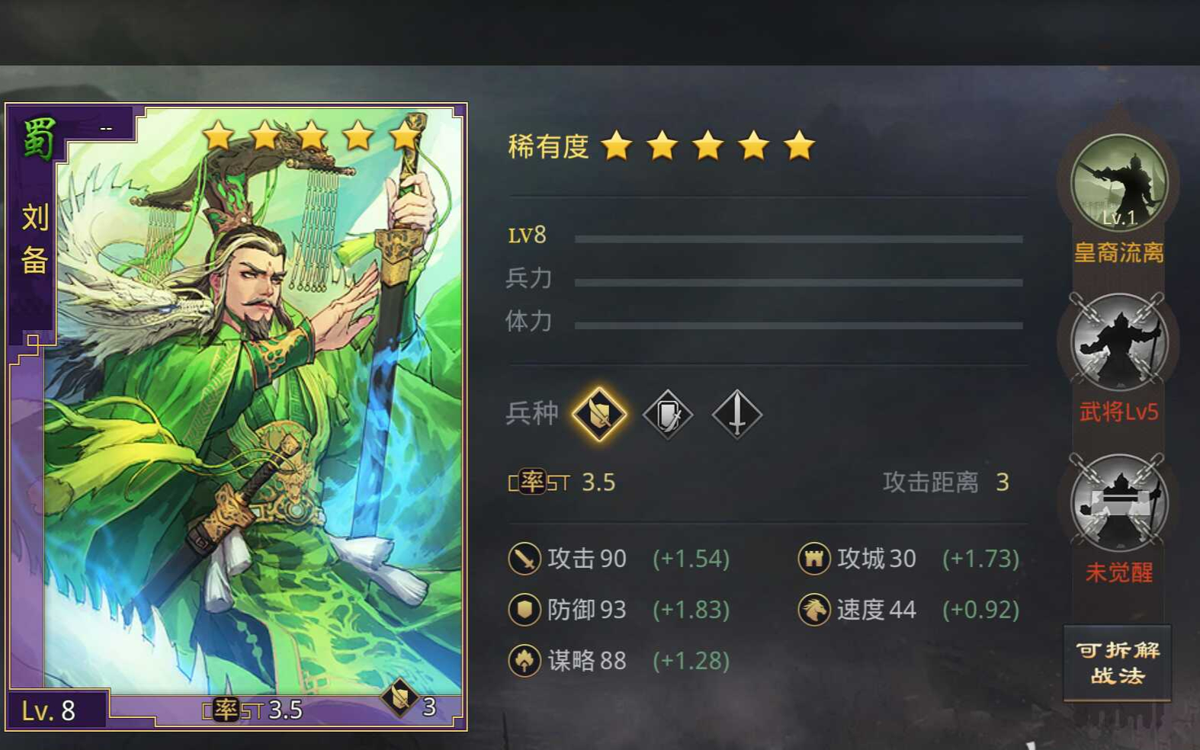This screenshot has width=1200, height=750.
Task: Open the 皇裔流离 Lv.1 skill icon
Action: point(1118,183)
